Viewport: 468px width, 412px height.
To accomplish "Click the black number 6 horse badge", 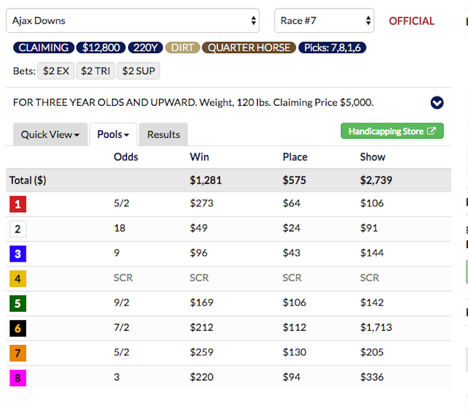I will (x=18, y=328).
